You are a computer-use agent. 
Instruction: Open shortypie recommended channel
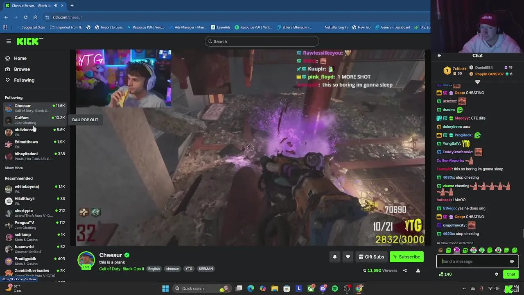pos(35,213)
